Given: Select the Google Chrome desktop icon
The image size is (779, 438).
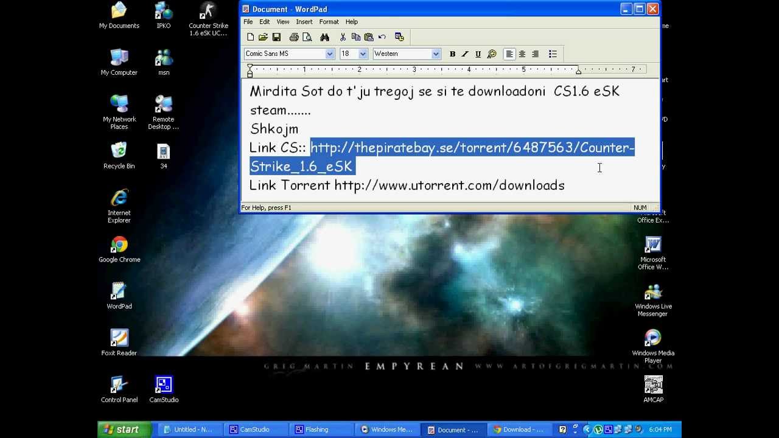Looking at the screenshot, I should 119,250.
